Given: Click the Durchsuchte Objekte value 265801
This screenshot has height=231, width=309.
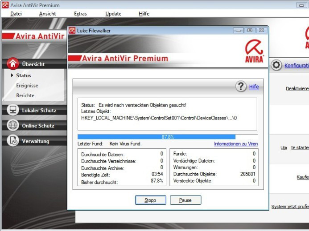Looking at the screenshot, I should [x=248, y=174].
